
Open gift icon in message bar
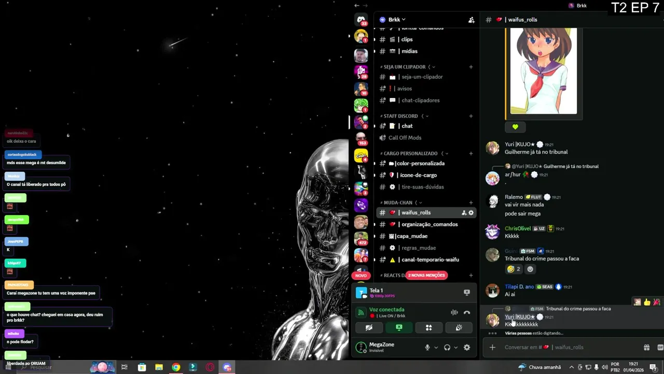pos(646,348)
